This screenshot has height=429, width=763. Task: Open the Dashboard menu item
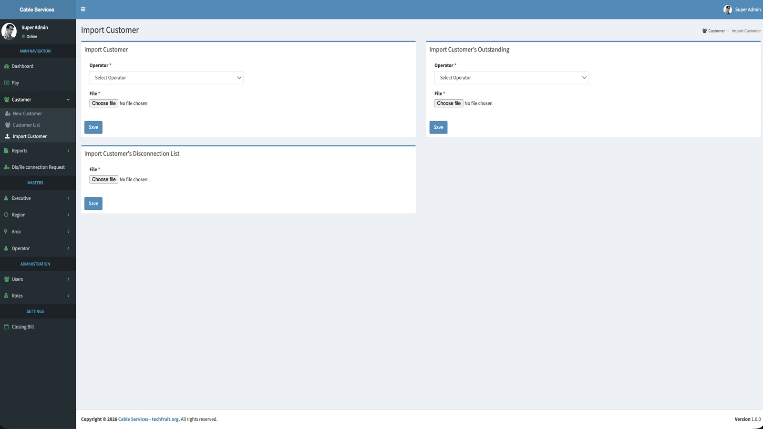[x=38, y=66]
